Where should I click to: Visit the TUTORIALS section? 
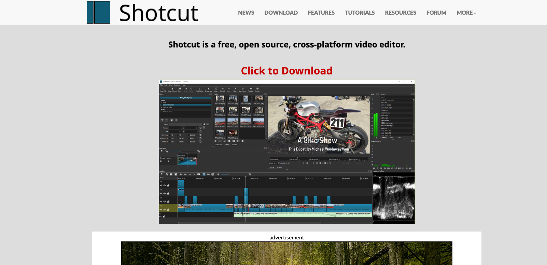360,13
